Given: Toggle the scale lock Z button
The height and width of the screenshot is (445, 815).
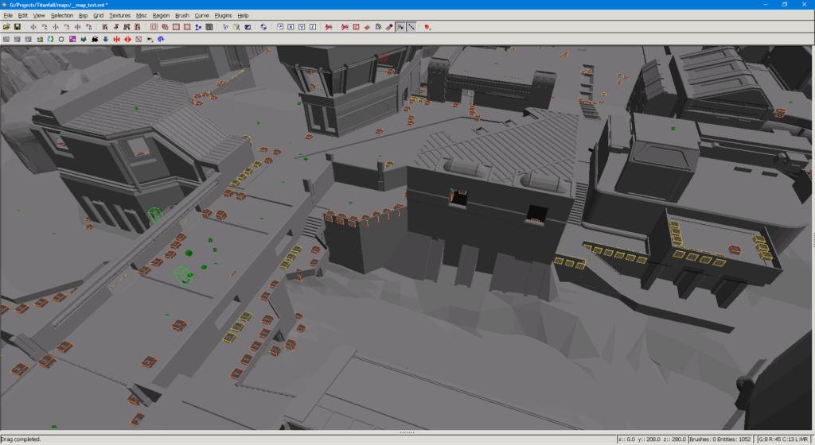Looking at the screenshot, I should tap(312, 27).
